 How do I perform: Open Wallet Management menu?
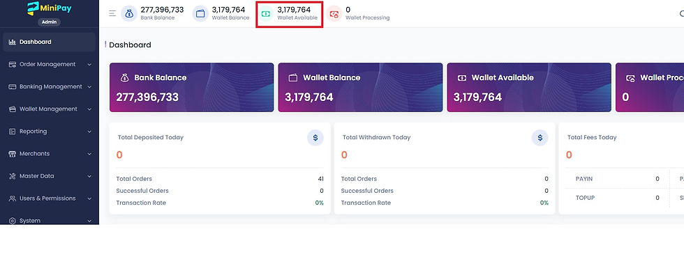point(49,109)
